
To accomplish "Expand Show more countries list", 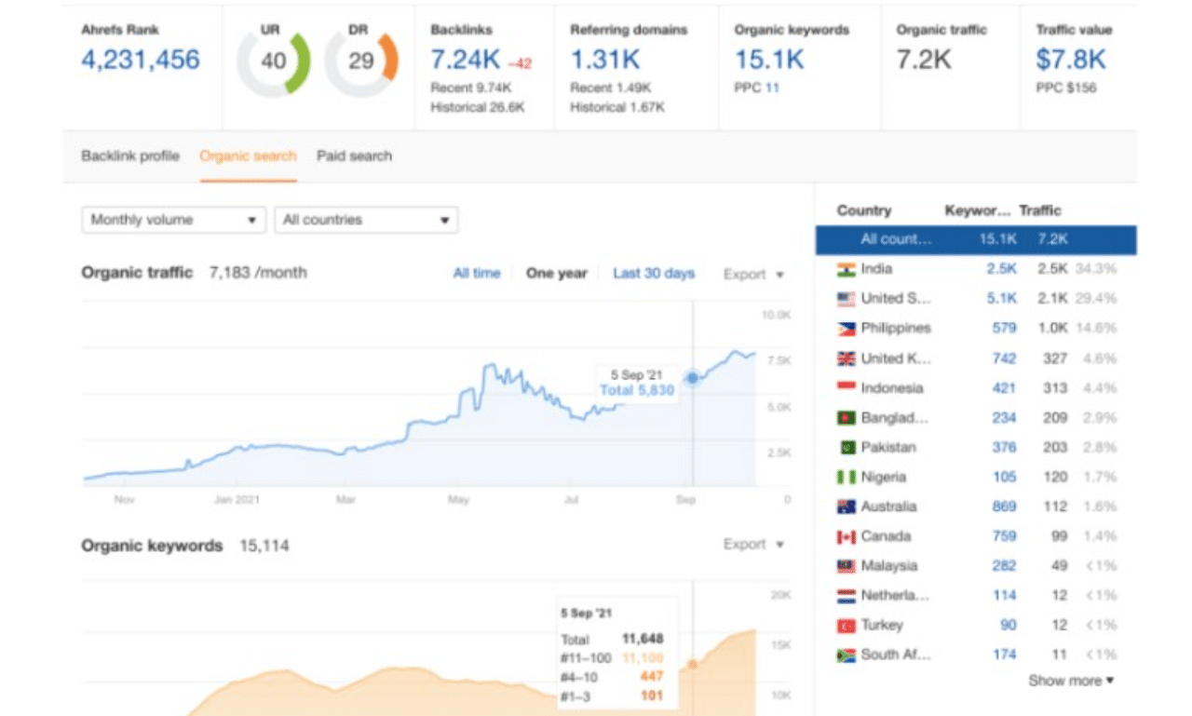I will [1070, 682].
